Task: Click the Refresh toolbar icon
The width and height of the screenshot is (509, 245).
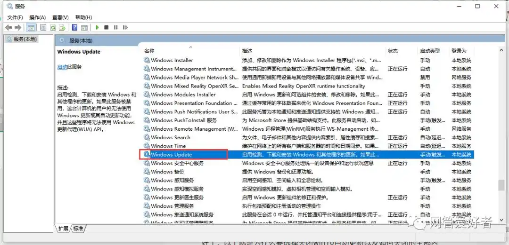Action: pyautogui.click(x=53, y=28)
